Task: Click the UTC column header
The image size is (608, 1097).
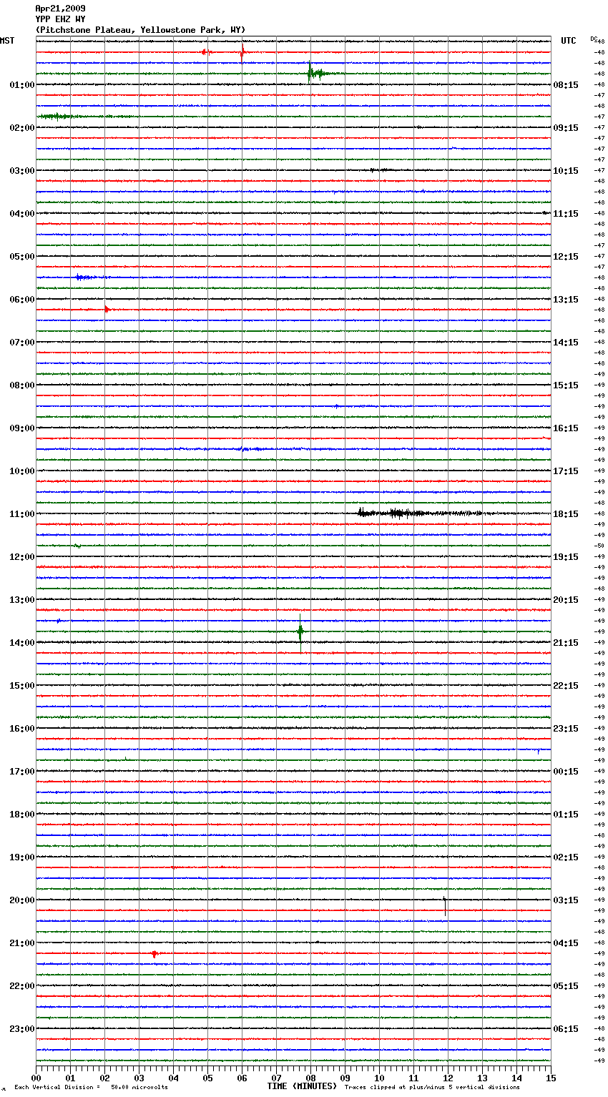Action: (x=569, y=41)
